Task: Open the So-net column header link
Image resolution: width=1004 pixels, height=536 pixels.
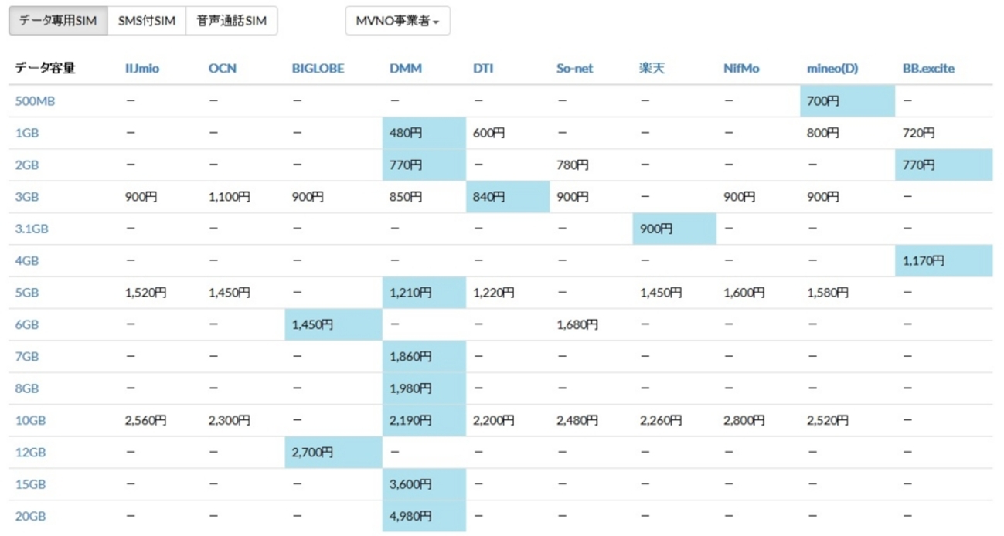Action: pos(575,68)
